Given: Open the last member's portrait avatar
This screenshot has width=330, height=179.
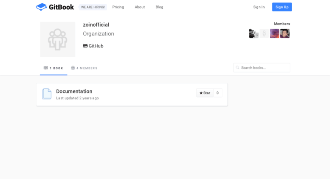Looking at the screenshot, I should click(x=285, y=33).
